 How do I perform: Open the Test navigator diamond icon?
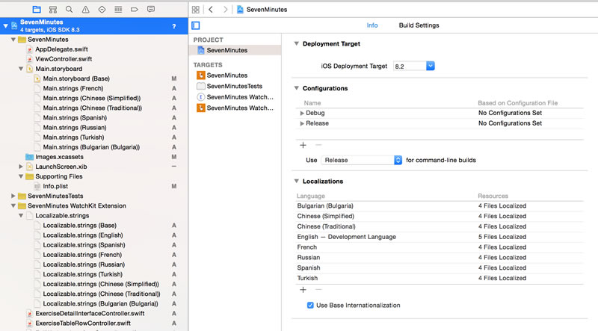102,10
